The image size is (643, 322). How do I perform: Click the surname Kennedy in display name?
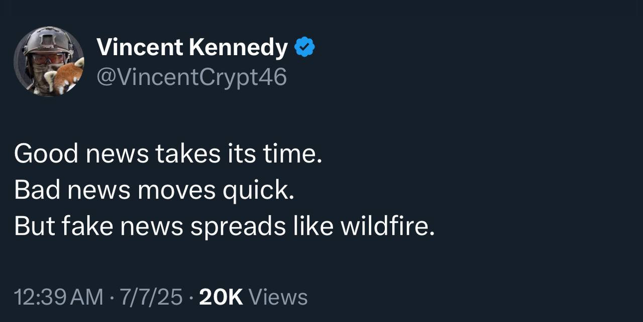click(238, 48)
